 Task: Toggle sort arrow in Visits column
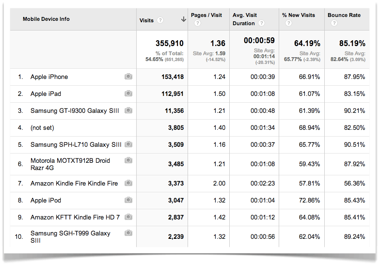pos(183,20)
